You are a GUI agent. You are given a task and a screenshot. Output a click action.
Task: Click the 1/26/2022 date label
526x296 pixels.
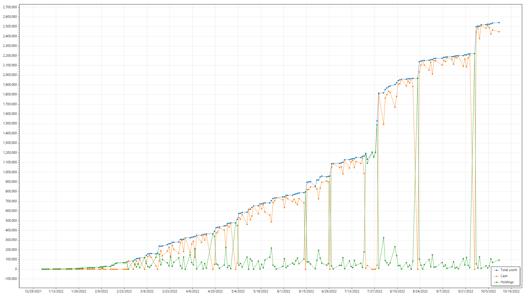point(79,291)
